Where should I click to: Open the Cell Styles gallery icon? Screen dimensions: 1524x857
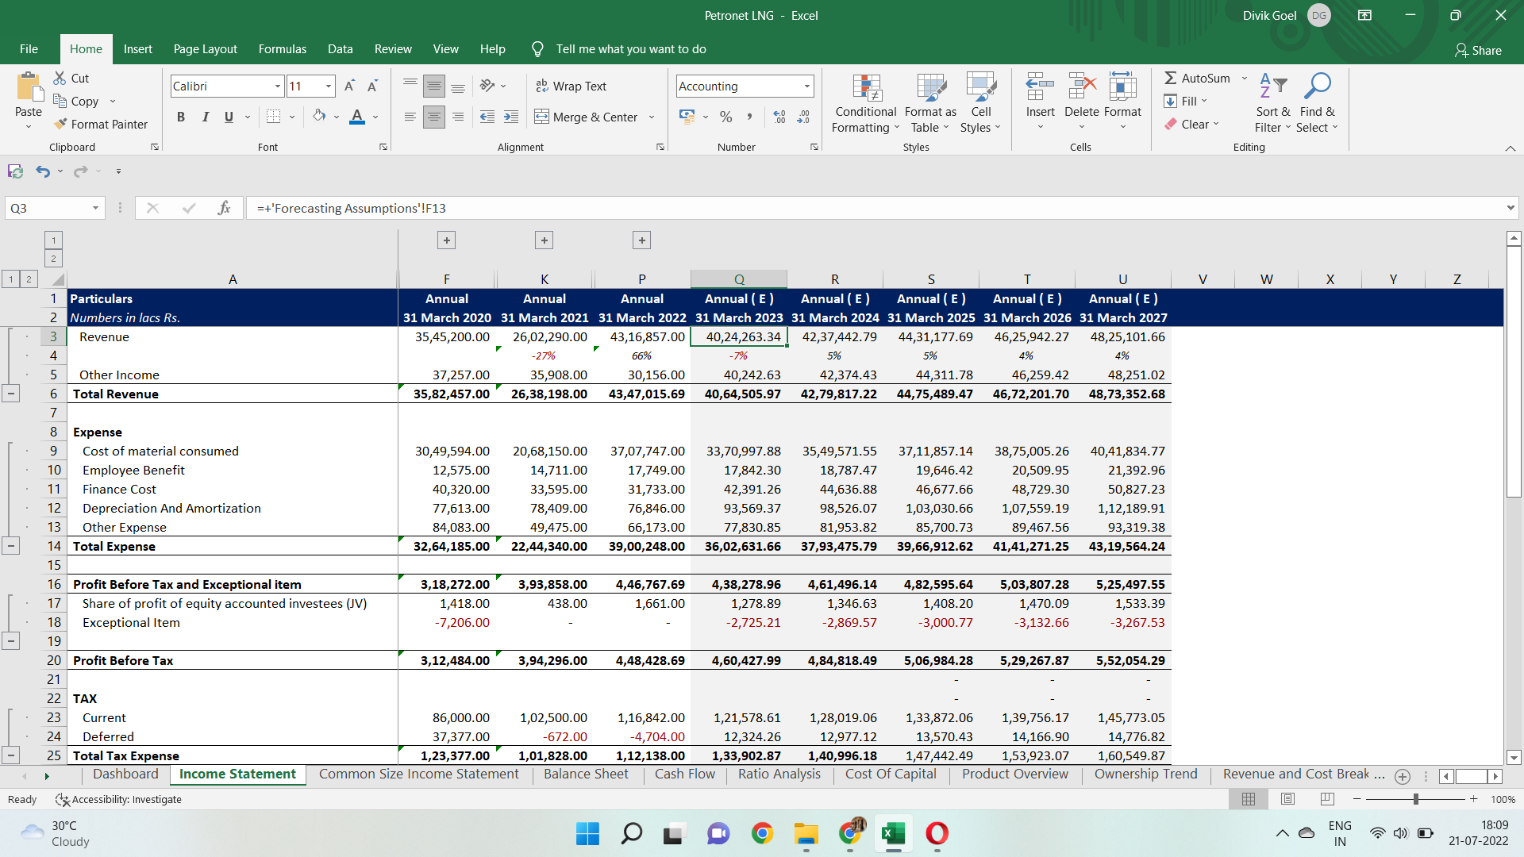point(981,88)
